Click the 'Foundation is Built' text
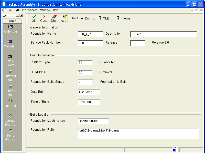The height and width of the screenshot is (153, 205). click(113, 82)
